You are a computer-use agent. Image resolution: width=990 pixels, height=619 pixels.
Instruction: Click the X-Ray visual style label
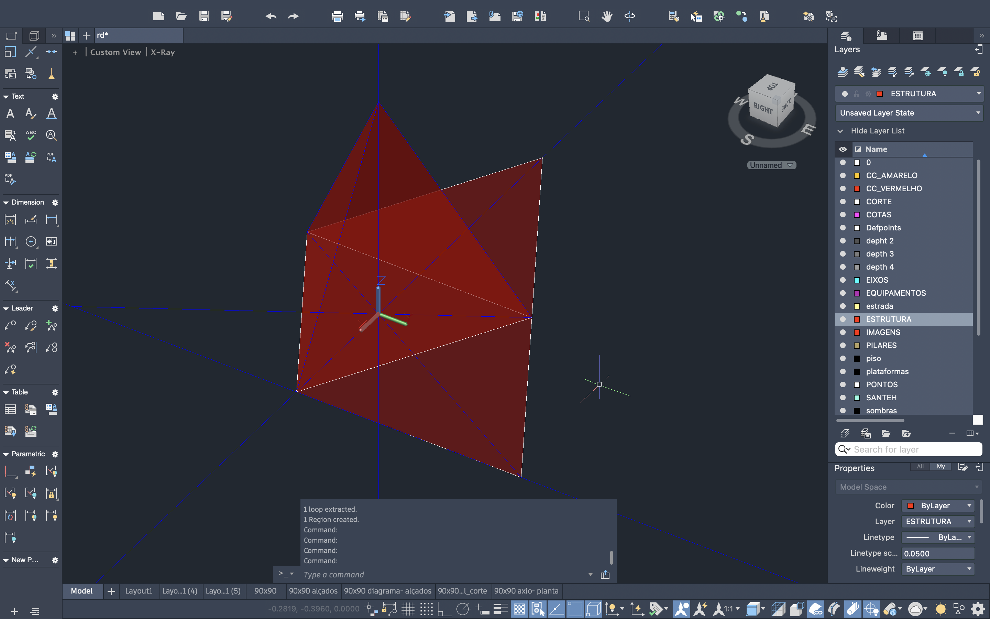[162, 52]
